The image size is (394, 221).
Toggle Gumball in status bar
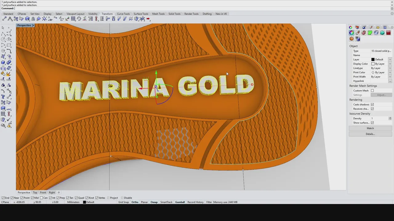click(180, 202)
